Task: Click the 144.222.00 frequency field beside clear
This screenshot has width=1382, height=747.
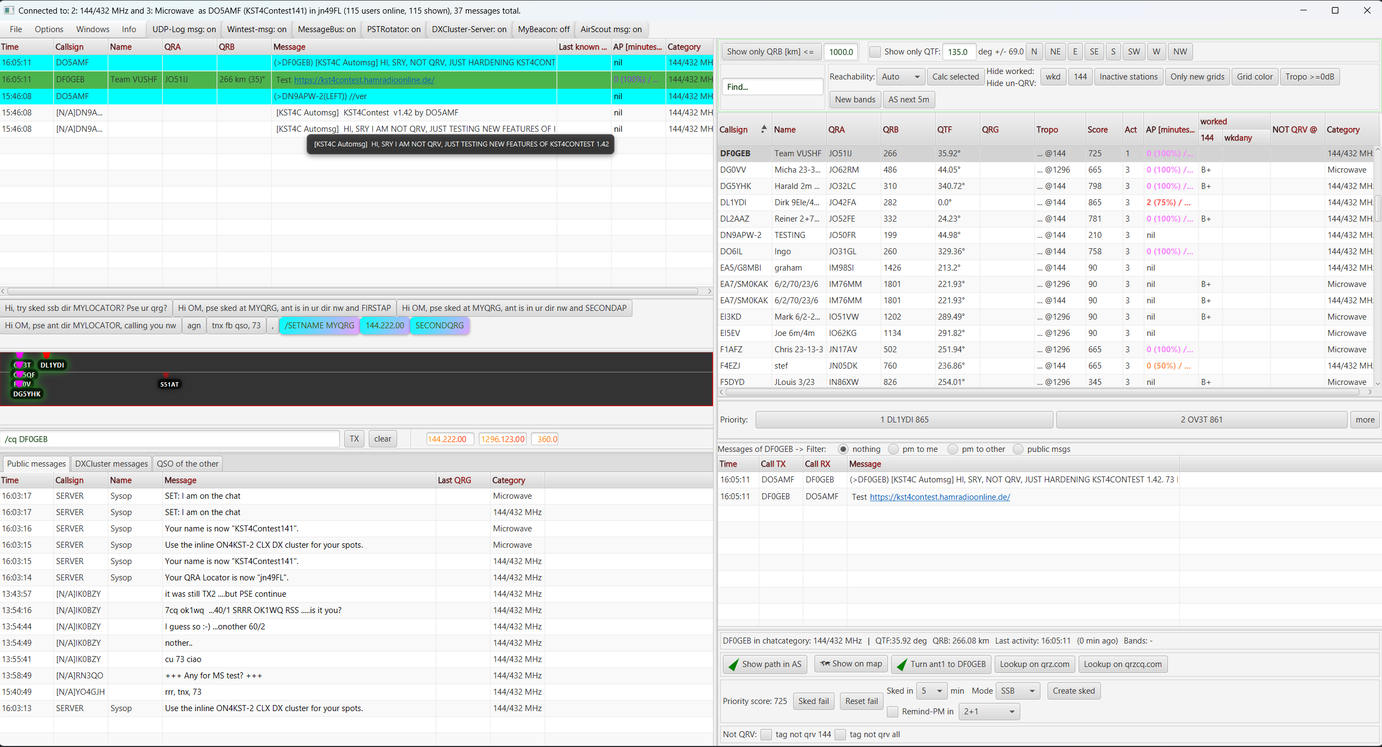Action: tap(450, 439)
